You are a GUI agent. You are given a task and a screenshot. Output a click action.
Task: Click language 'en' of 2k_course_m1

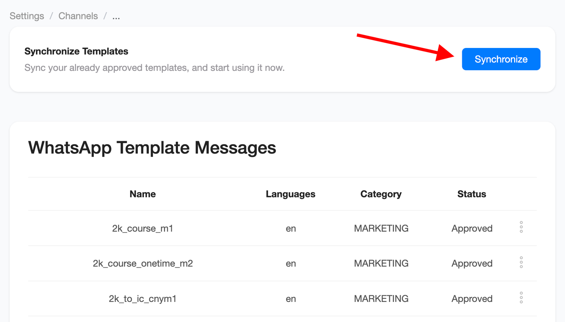coord(291,229)
